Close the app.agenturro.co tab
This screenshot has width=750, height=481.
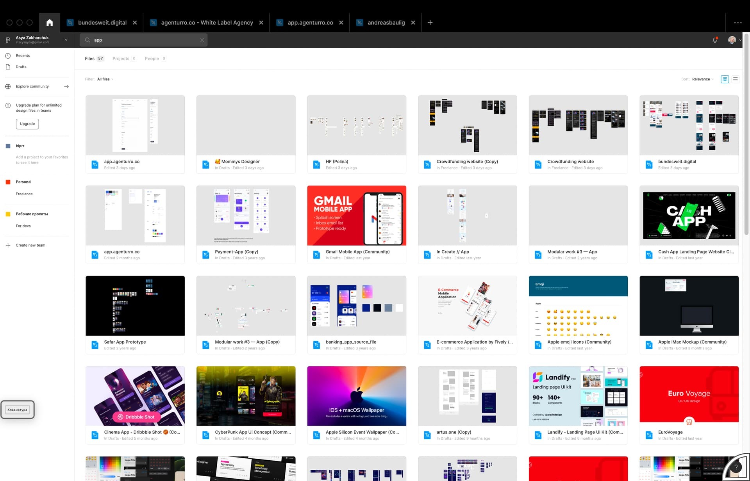coord(341,23)
